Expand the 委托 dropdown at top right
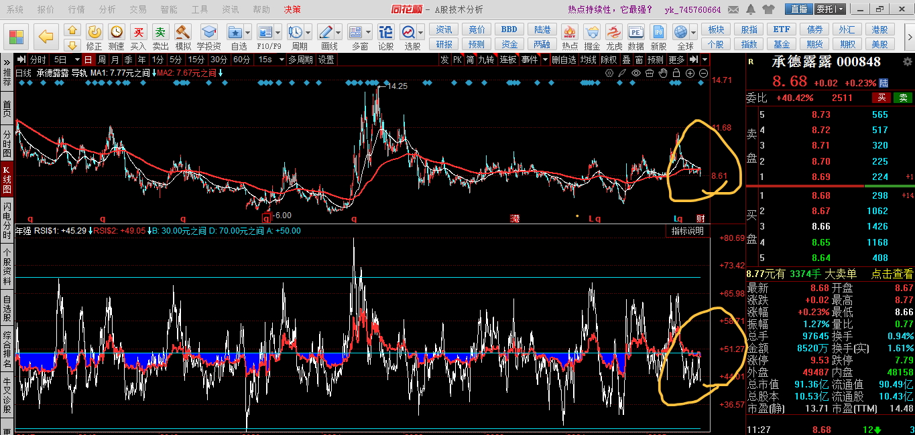Image resolution: width=915 pixels, height=435 pixels. coord(841,9)
